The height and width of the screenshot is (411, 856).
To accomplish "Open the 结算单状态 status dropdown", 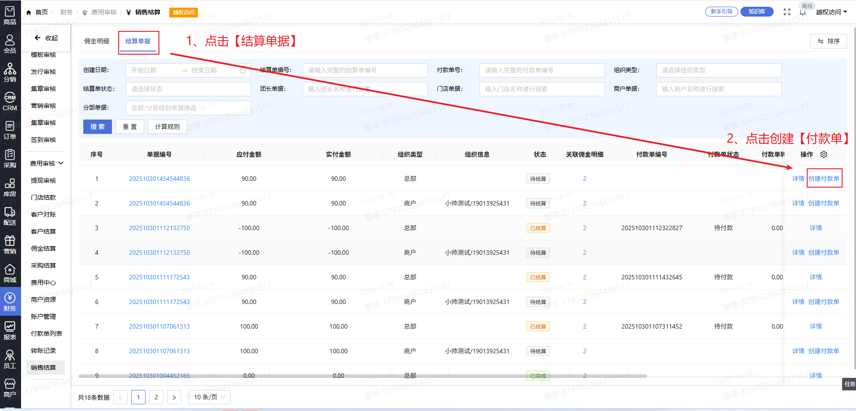I will coord(188,89).
